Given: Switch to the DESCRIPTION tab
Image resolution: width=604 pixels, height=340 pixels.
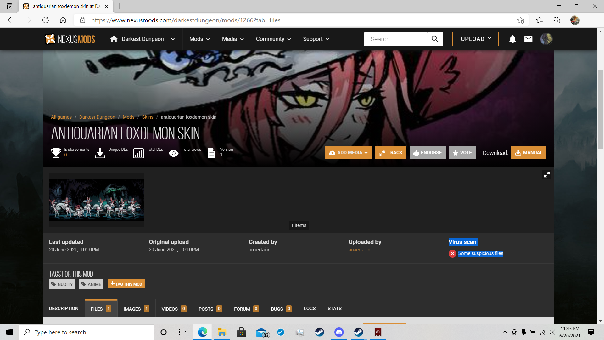Looking at the screenshot, I should click(64, 309).
